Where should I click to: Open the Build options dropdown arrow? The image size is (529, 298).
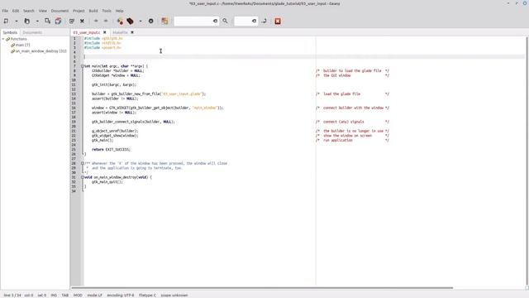[141, 21]
